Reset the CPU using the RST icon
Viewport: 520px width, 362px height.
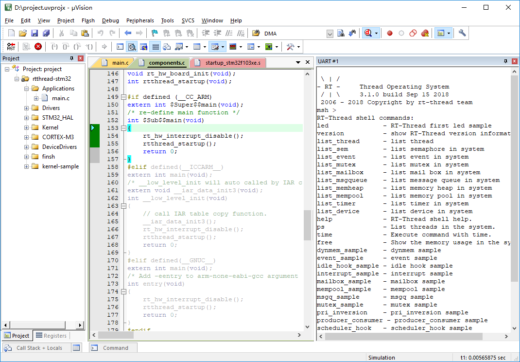click(11, 46)
